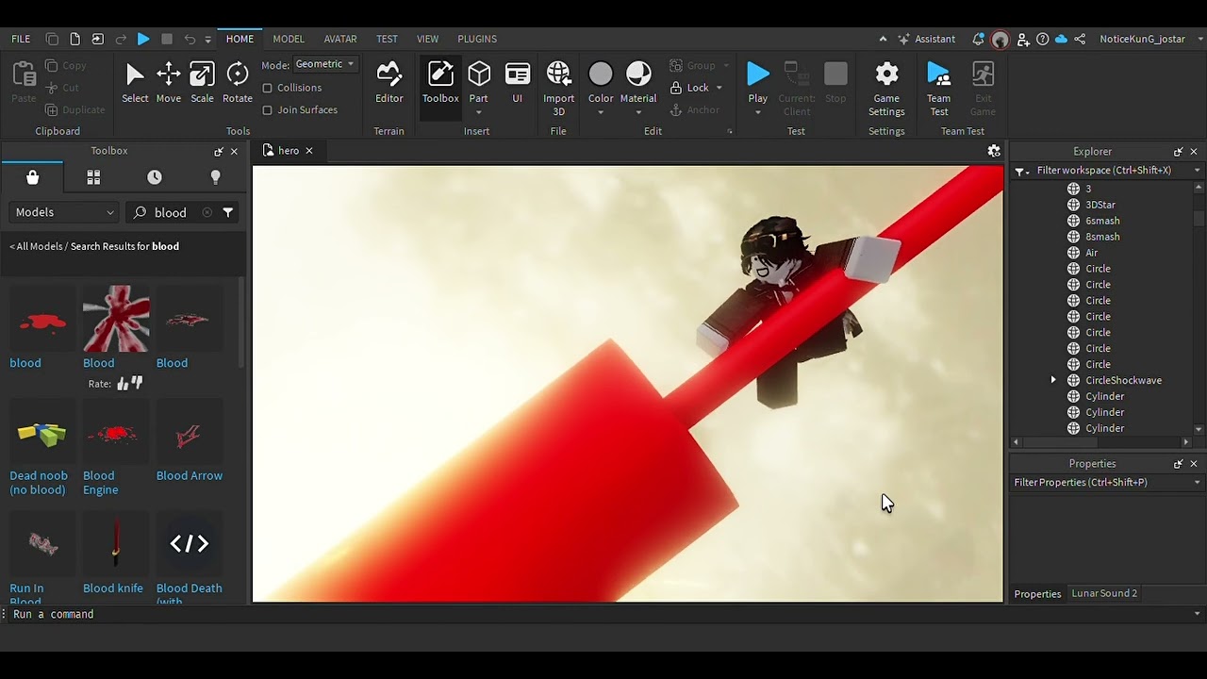Give the Blood model a thumbs down
Viewport: 1207px width, 679px height.
(137, 383)
